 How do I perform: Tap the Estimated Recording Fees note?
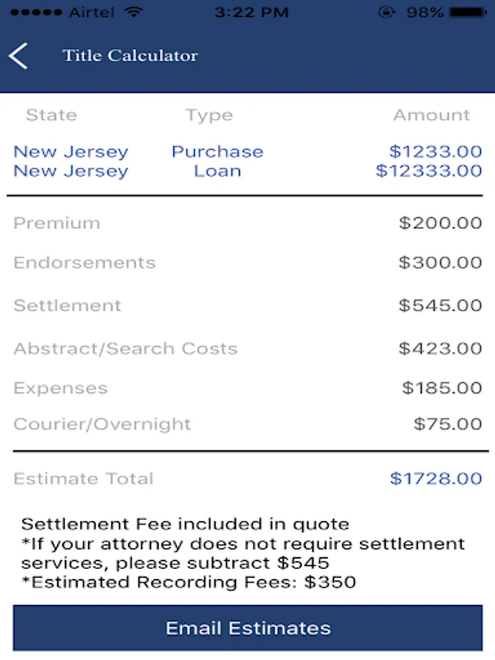[x=188, y=583]
